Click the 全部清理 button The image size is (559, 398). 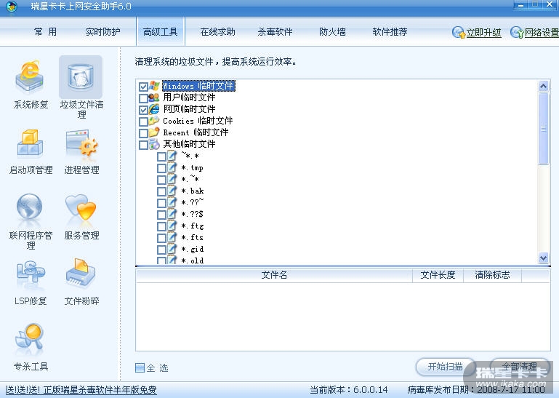[x=520, y=366]
